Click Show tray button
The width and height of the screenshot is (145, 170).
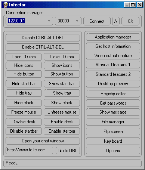pyautogui.click(x=62, y=93)
